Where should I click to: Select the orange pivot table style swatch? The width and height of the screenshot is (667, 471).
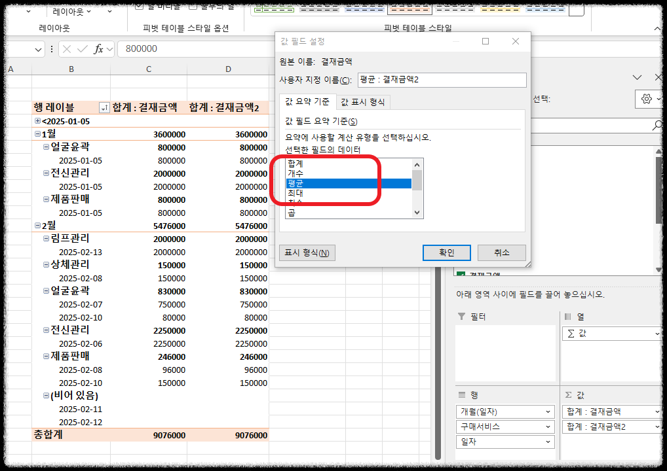tap(411, 10)
